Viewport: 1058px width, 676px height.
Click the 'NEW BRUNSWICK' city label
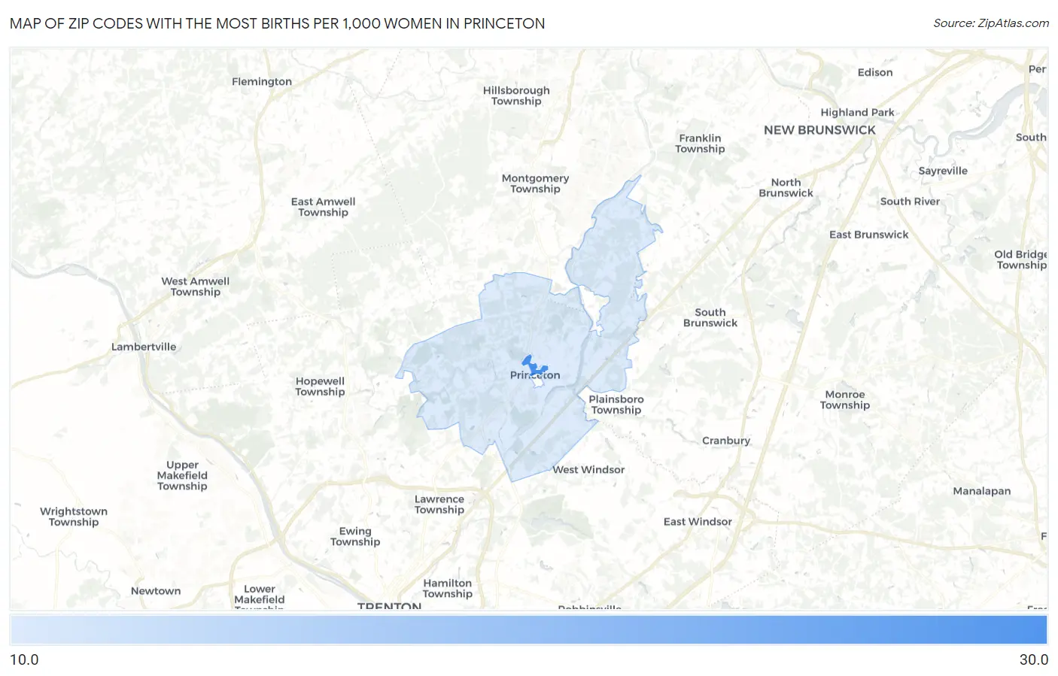[x=819, y=130]
